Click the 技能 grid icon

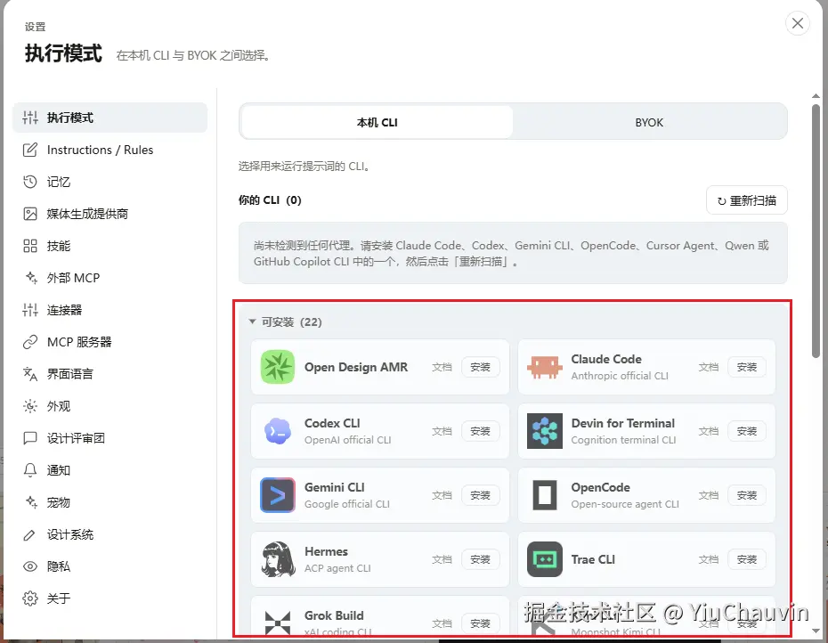(x=30, y=246)
